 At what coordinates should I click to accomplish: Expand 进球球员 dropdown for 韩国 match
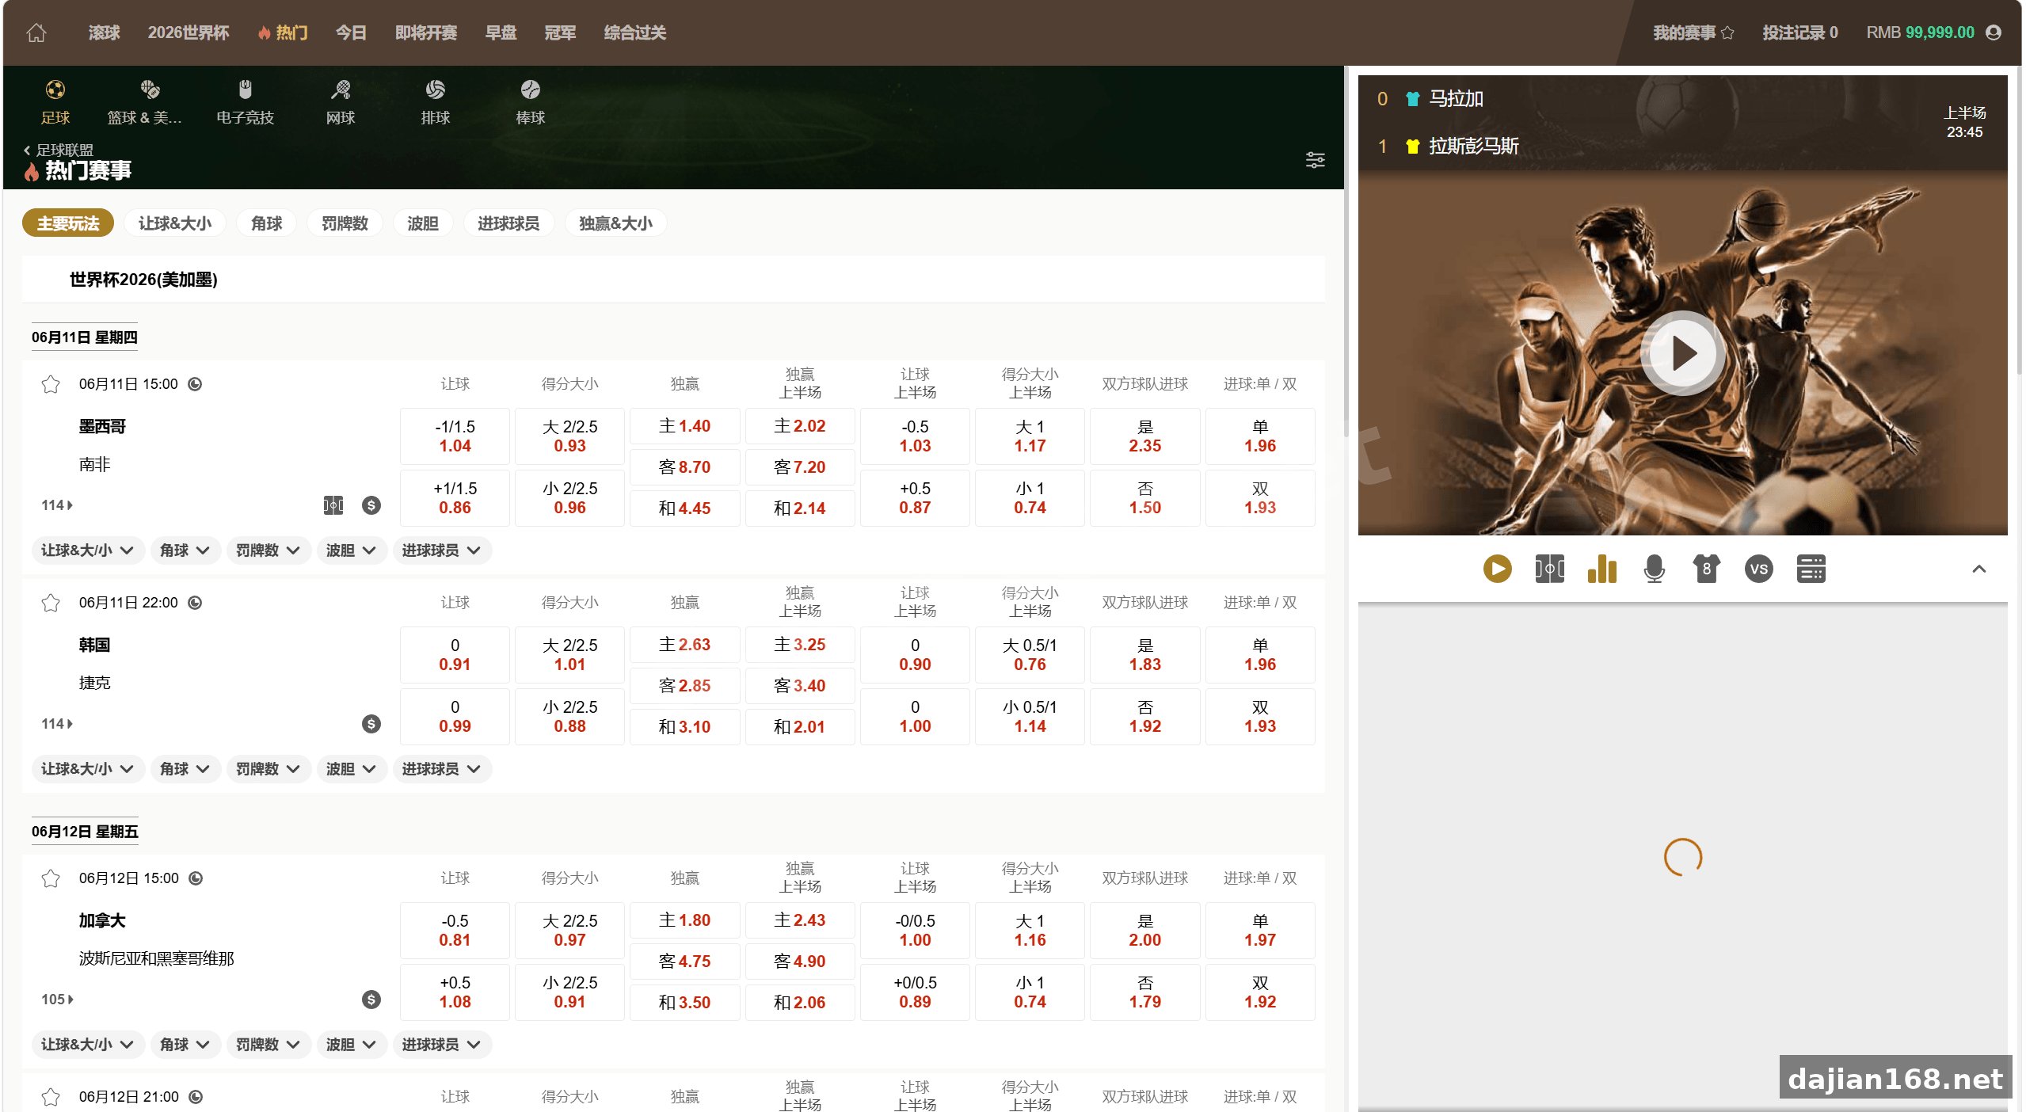442,769
